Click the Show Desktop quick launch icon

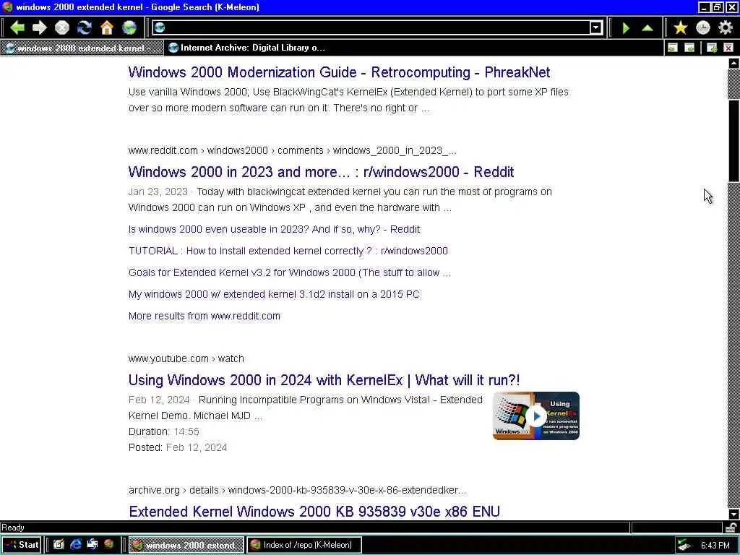(x=59, y=545)
